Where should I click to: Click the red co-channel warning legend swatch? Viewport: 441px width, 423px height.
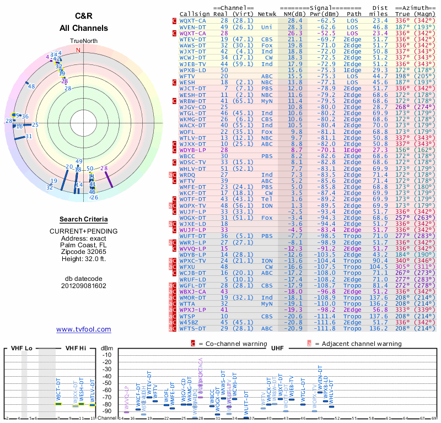pos(192,344)
